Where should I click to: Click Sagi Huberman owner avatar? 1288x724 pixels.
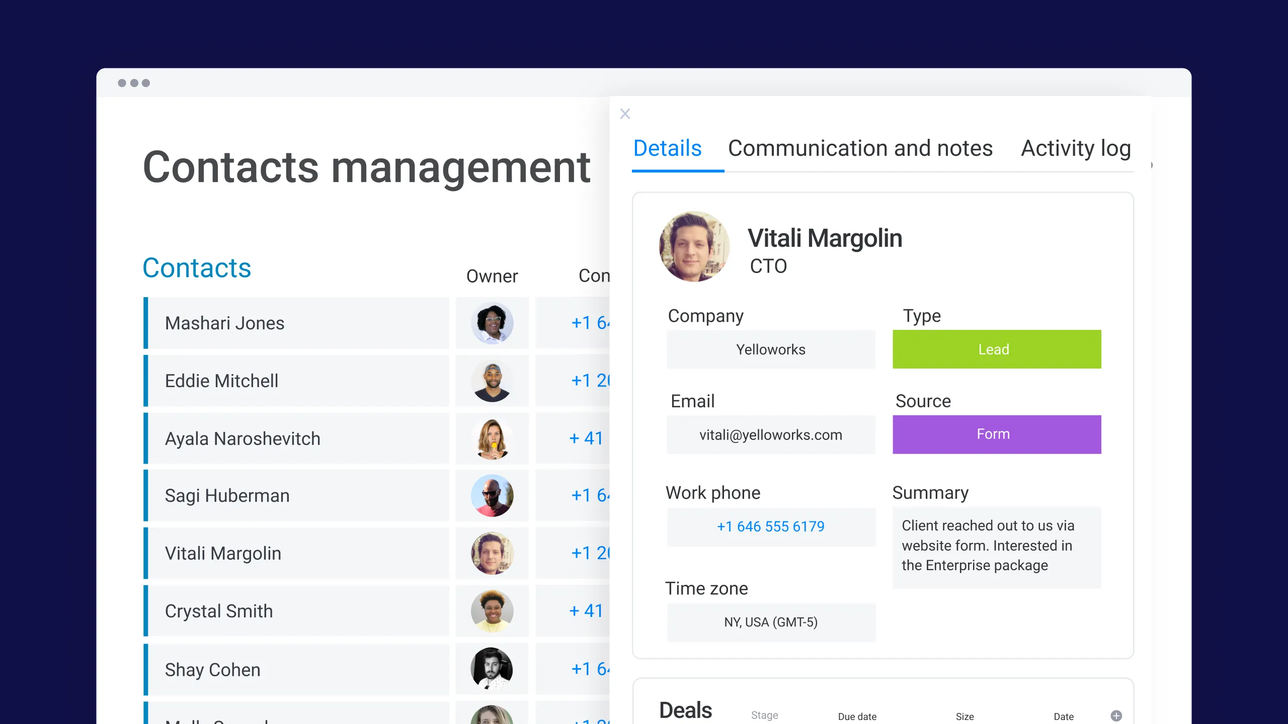tap(492, 496)
